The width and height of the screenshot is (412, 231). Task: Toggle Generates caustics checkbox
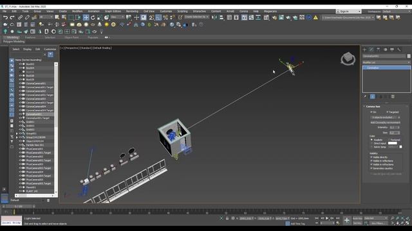pos(371,168)
